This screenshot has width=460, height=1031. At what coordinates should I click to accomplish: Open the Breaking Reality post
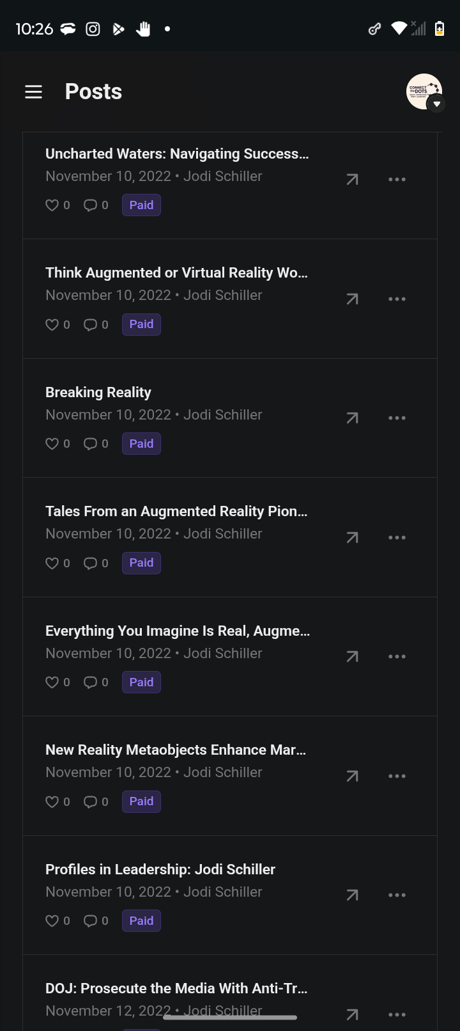coord(98,392)
